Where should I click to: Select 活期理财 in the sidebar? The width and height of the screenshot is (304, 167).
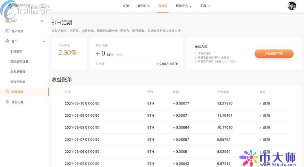click(x=17, y=92)
